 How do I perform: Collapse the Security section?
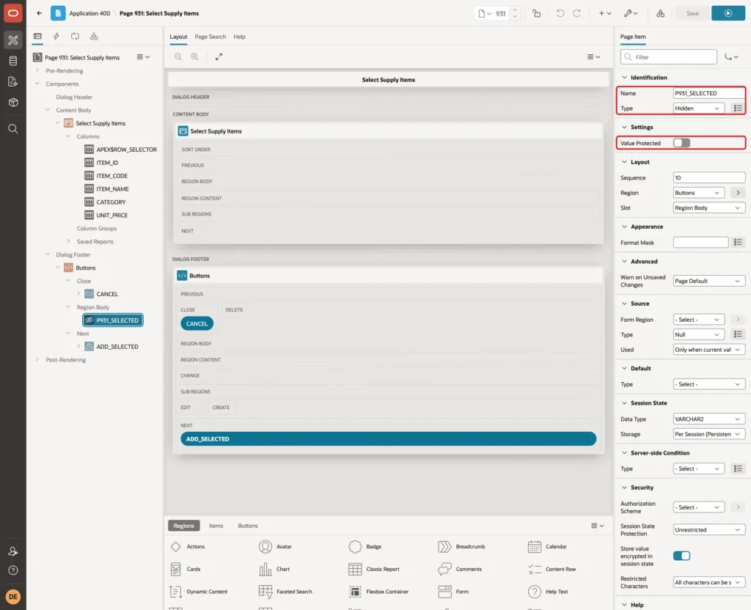tap(624, 488)
